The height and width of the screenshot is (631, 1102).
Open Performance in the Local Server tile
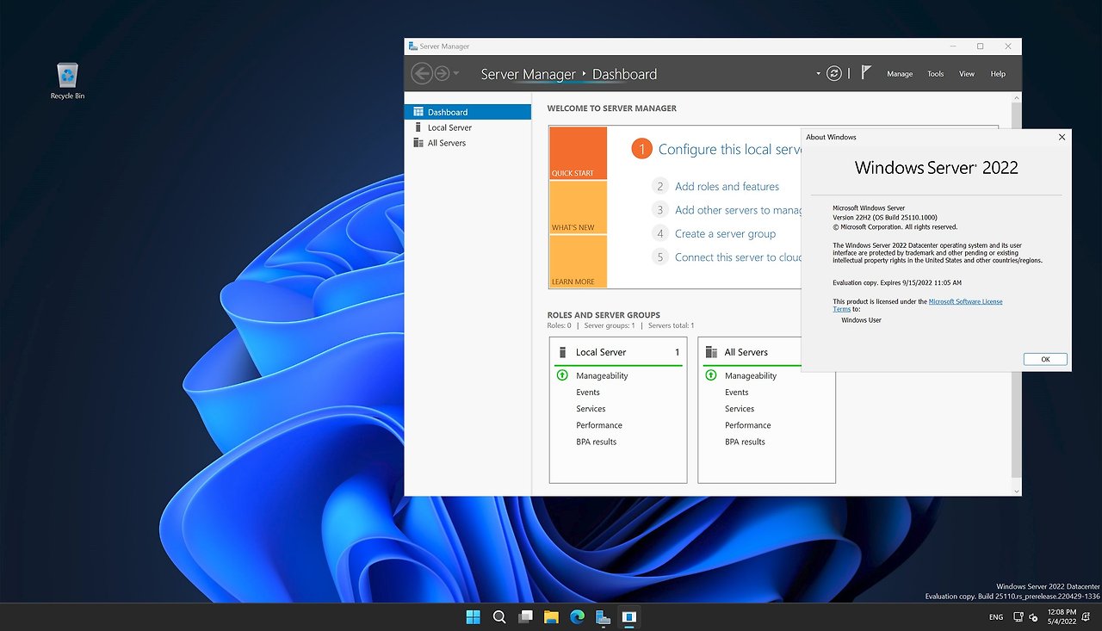coord(599,425)
